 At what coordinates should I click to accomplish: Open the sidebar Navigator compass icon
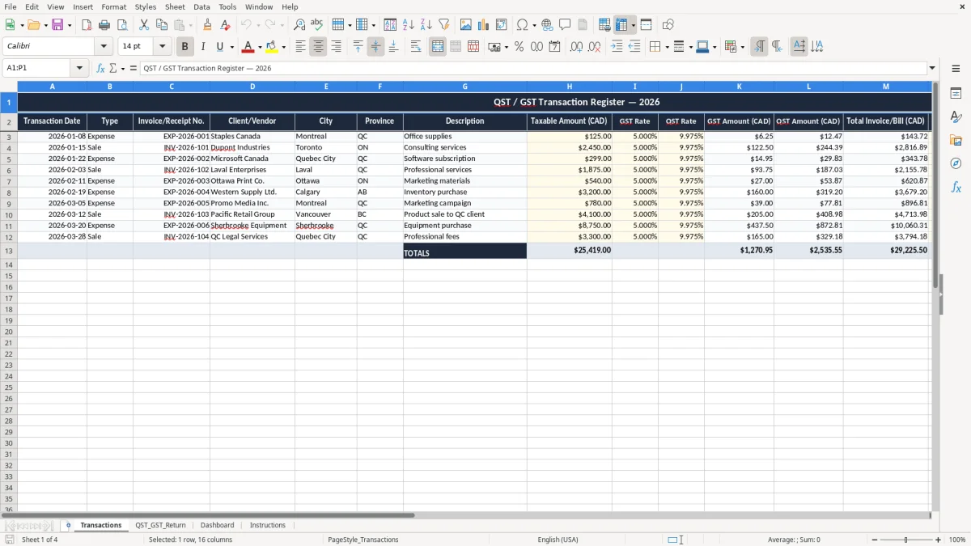coord(956,164)
